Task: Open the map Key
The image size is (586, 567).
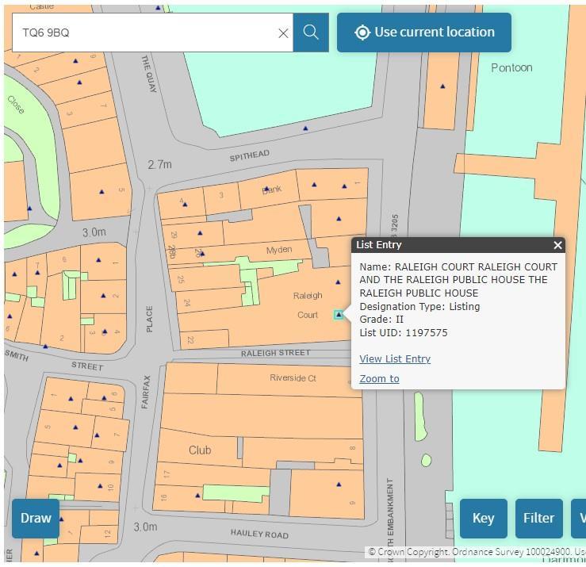Action: [483, 519]
